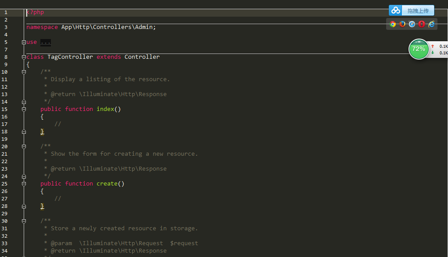The width and height of the screenshot is (448, 257).
Task: Click the 'Controller' parent class name
Action: [x=142, y=57]
